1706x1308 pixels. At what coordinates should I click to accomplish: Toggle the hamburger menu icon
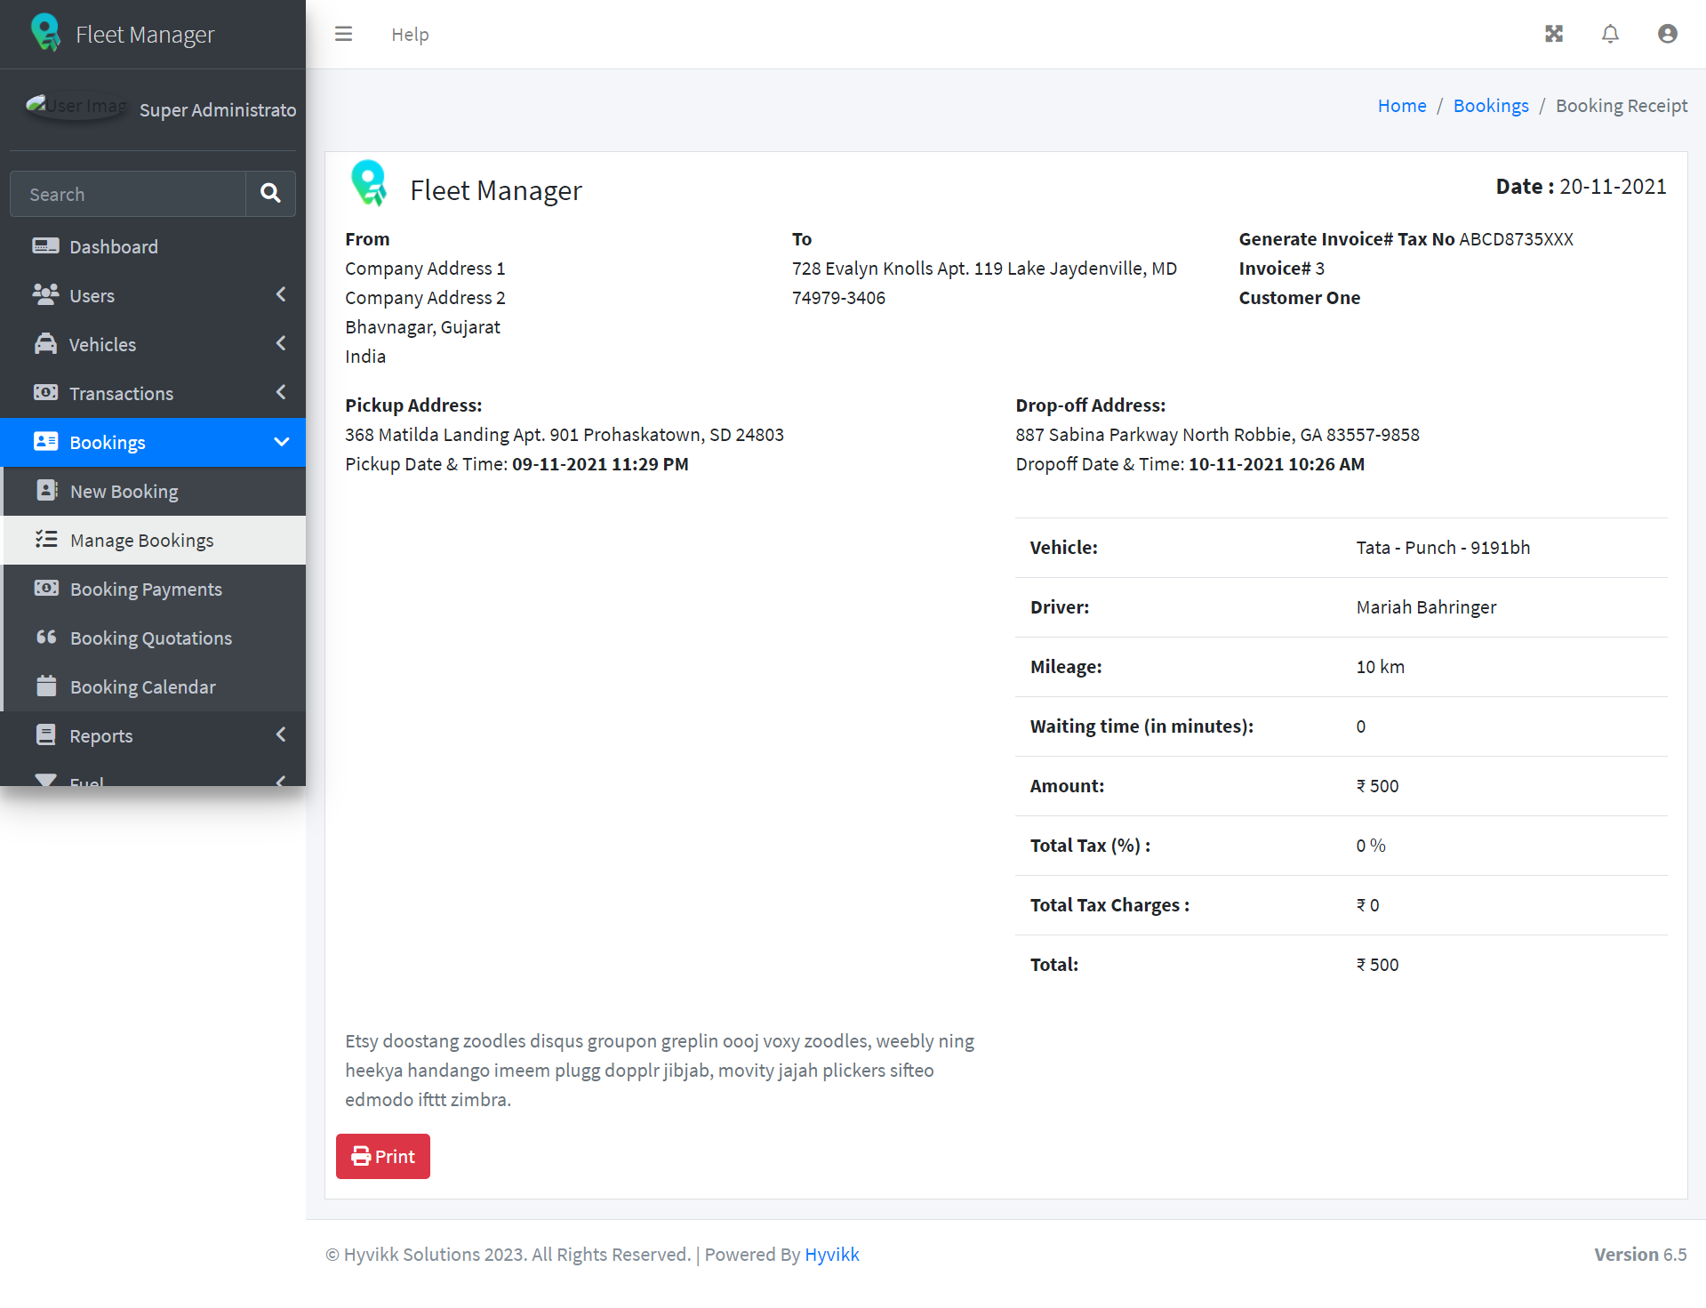tap(343, 34)
